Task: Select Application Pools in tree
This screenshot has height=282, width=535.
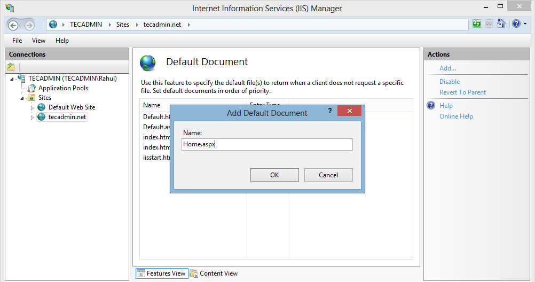Action: tap(63, 88)
